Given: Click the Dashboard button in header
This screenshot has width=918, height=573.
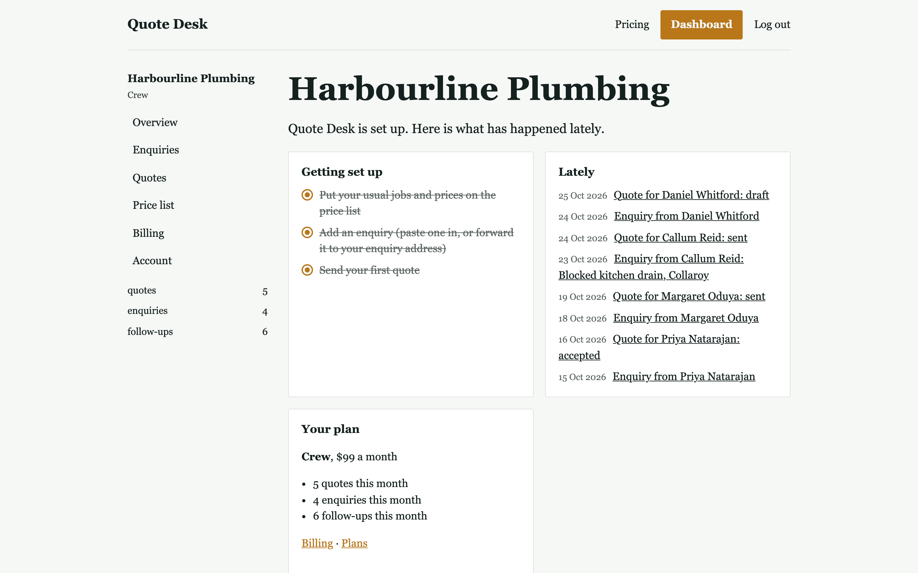Looking at the screenshot, I should (x=701, y=25).
